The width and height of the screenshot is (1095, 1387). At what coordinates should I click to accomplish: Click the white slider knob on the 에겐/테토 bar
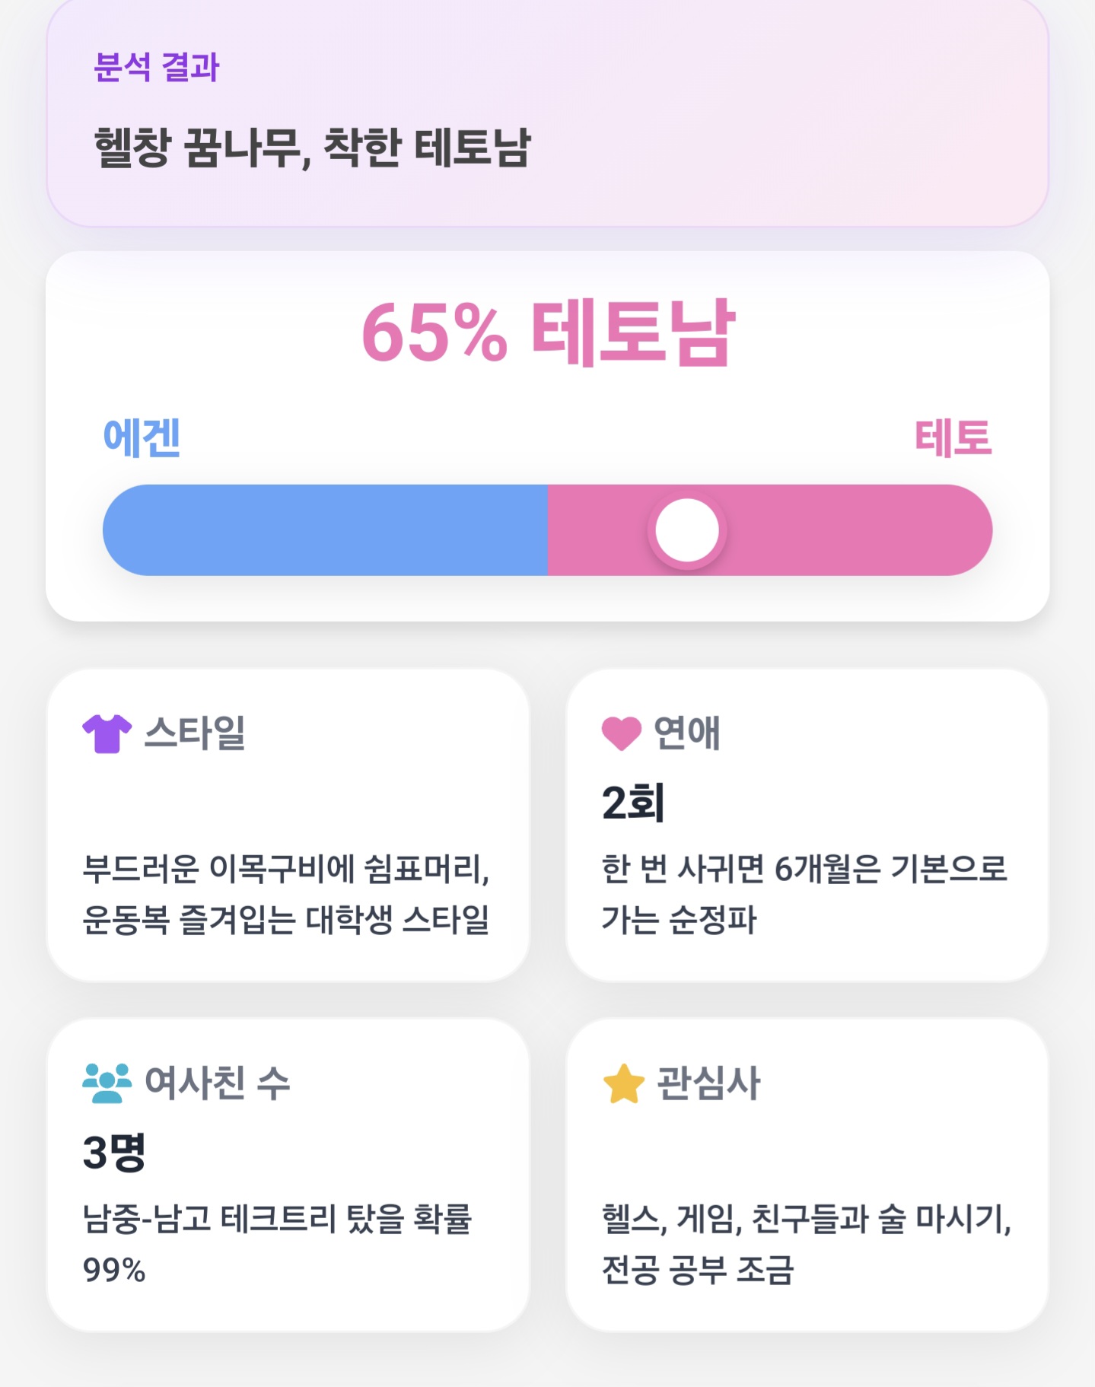(x=687, y=530)
